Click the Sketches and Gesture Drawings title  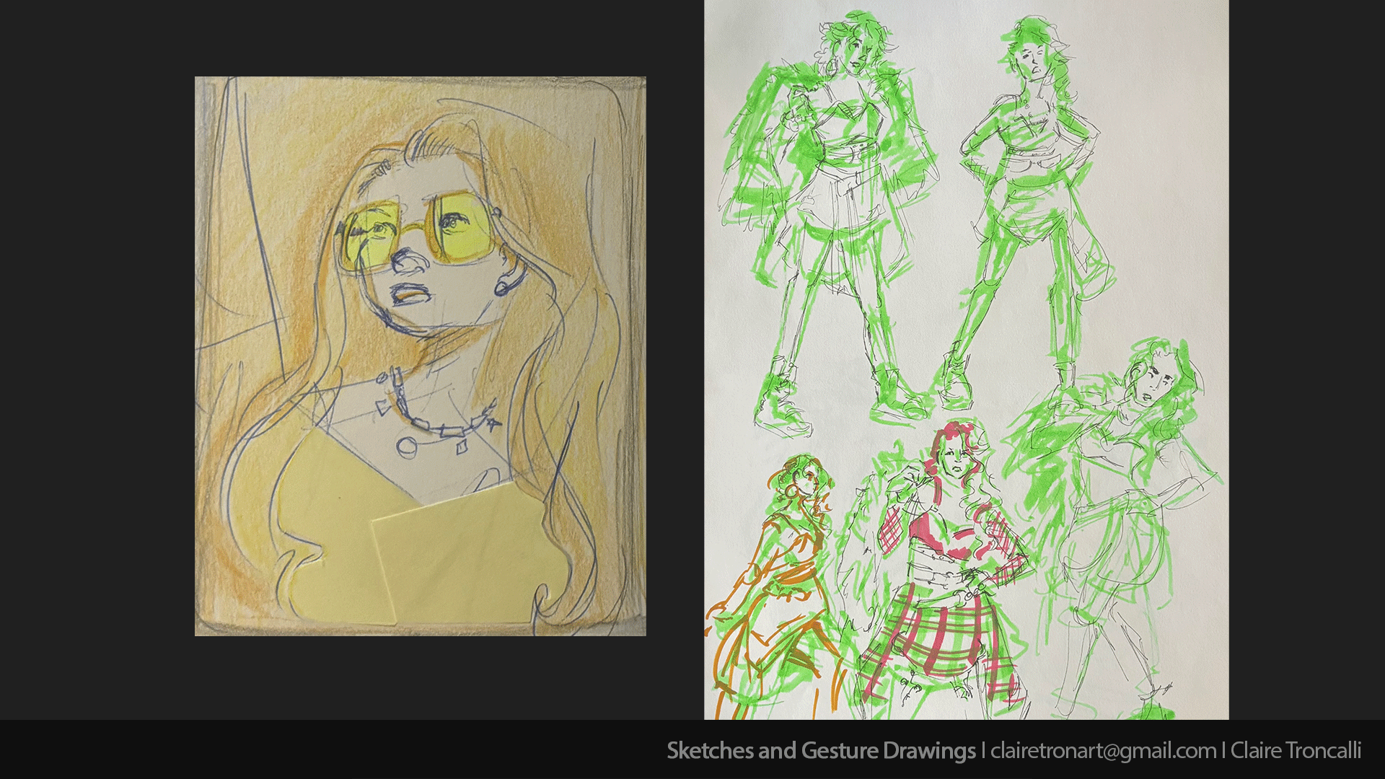click(820, 751)
